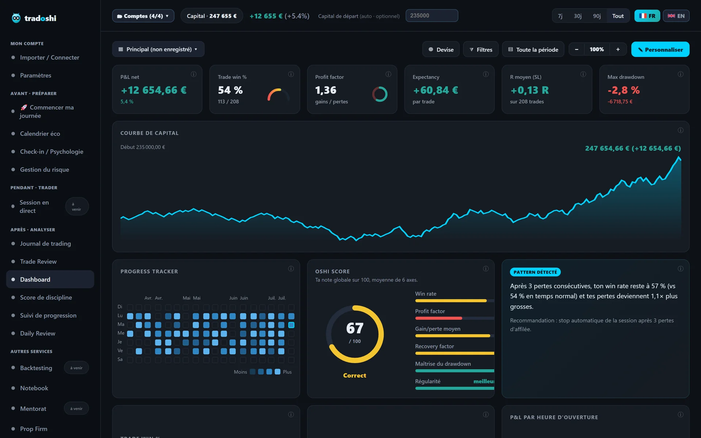This screenshot has width=701, height=438.
Task: Click the Trade win % gauge icon
Action: [x=279, y=95]
